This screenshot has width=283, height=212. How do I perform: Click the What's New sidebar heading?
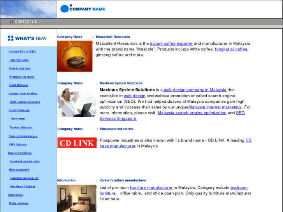[x=31, y=39]
